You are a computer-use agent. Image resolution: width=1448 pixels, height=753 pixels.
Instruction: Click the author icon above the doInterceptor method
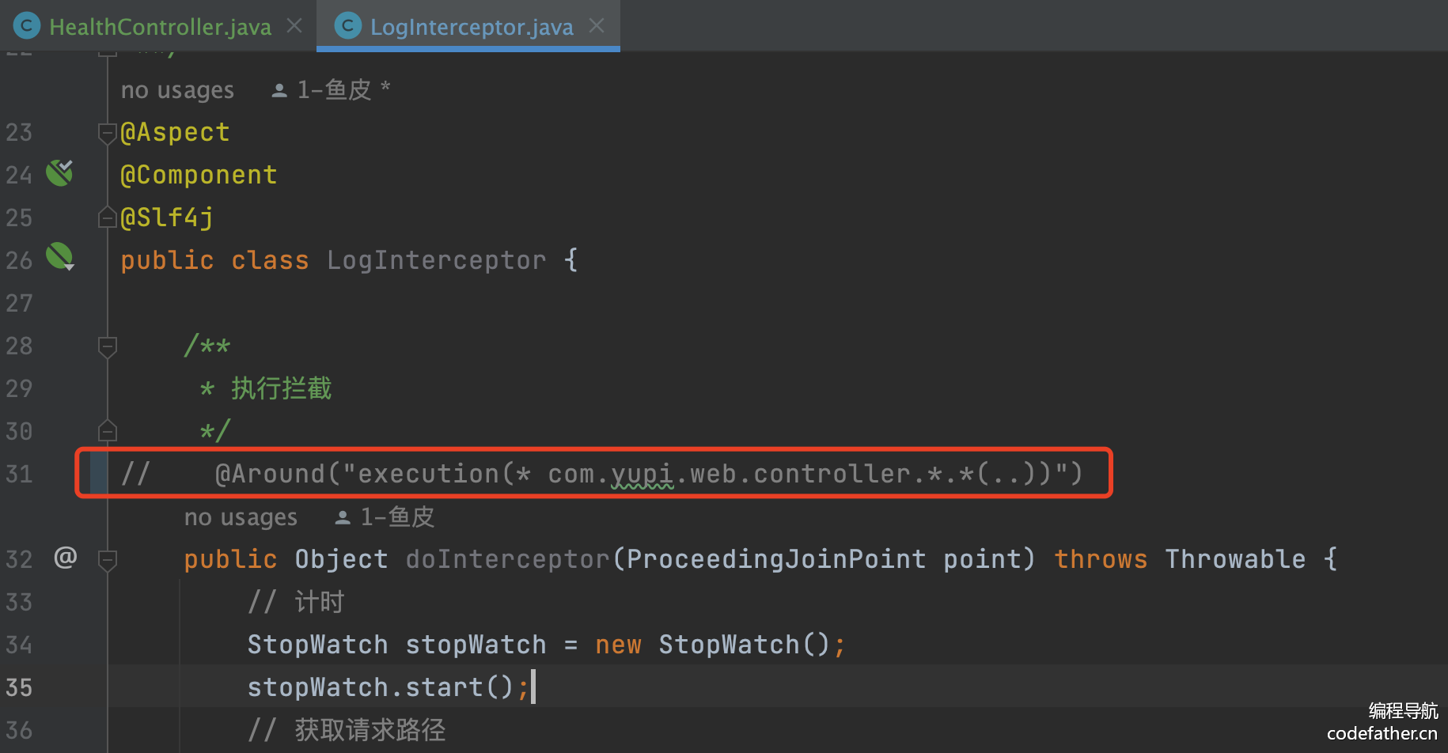click(x=342, y=518)
